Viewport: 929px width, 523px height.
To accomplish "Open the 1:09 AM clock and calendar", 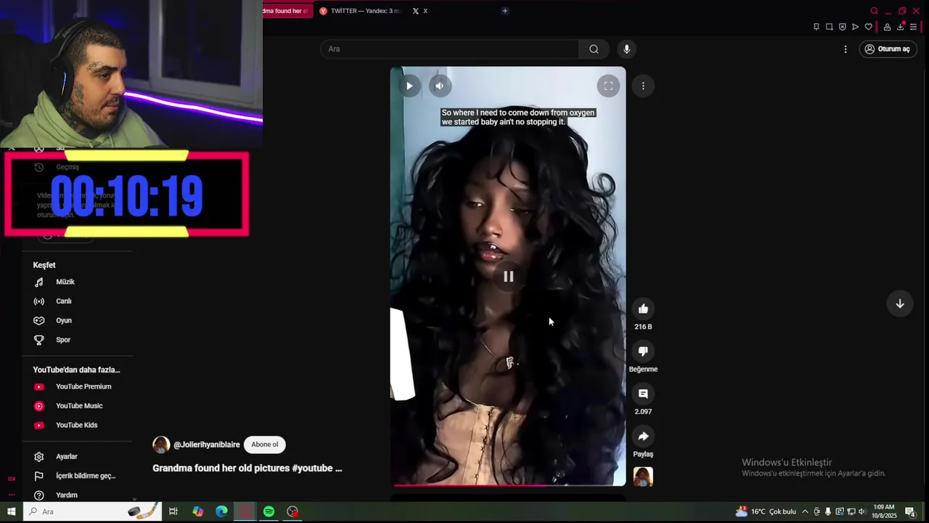I will click(x=884, y=511).
